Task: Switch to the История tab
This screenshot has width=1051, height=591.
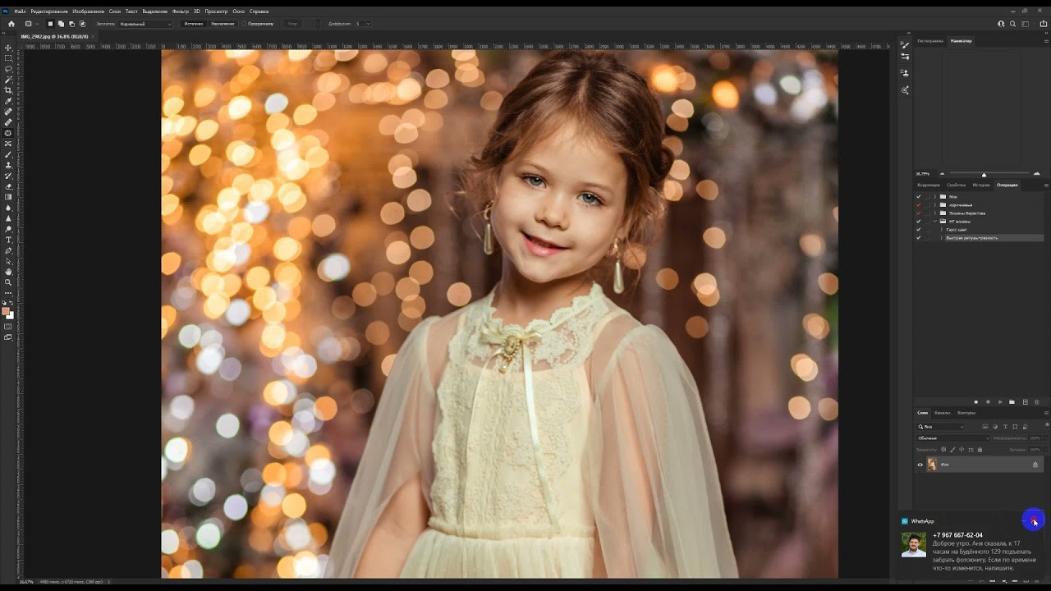Action: (x=981, y=185)
